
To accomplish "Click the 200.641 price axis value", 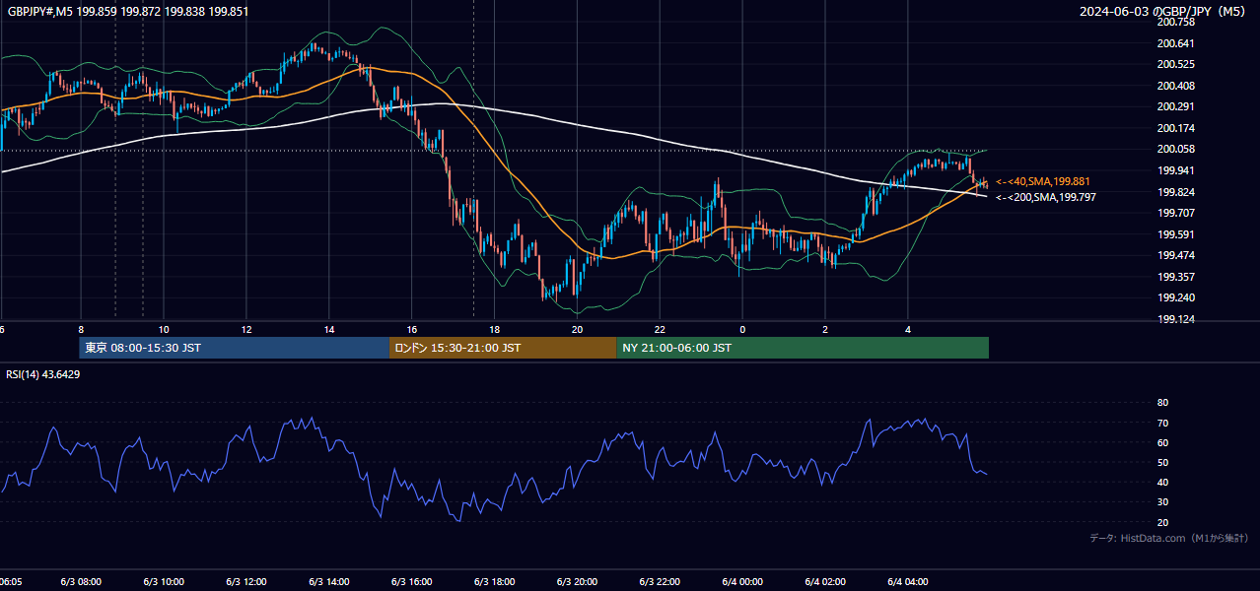I will click(x=1175, y=43).
